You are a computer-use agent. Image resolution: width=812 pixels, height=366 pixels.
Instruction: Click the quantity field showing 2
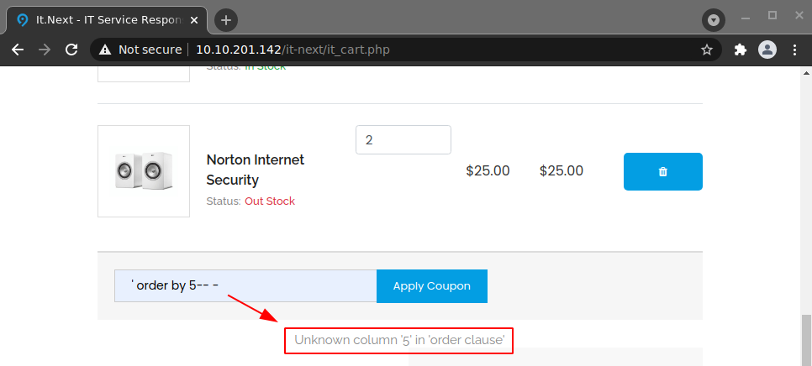(403, 140)
